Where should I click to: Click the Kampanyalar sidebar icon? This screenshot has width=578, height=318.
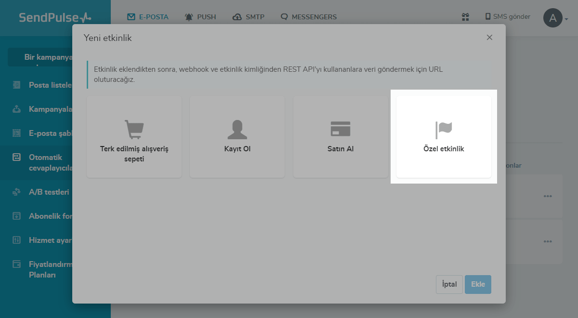click(x=17, y=109)
